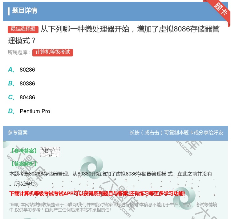Open the 计算机等级考试 question bank tag
This screenshot has width=231, height=219.
(x=53, y=52)
